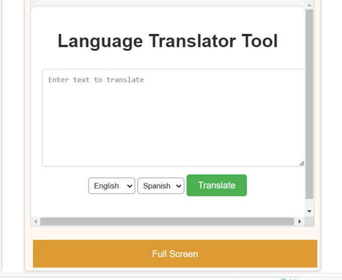Click the vertical scrollbar down arrow
This screenshot has height=280, width=342.
coord(309,211)
